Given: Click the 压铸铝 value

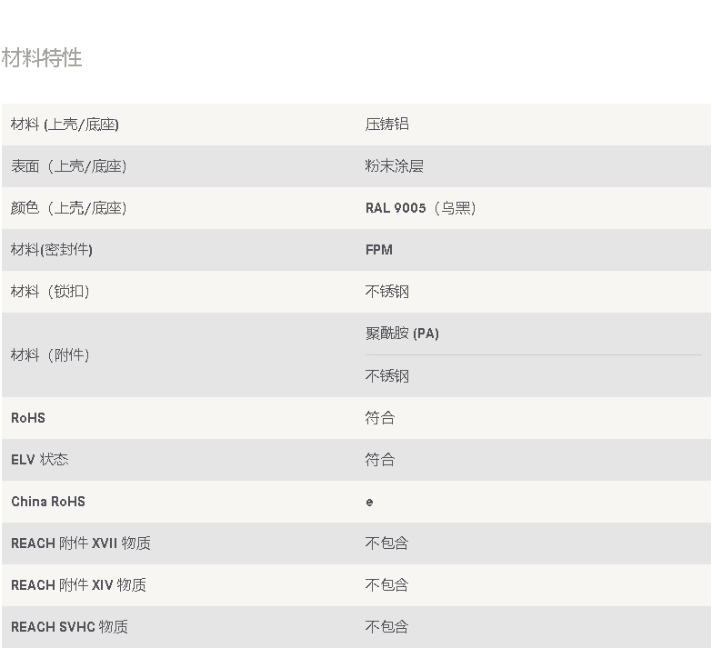Looking at the screenshot, I should [386, 124].
